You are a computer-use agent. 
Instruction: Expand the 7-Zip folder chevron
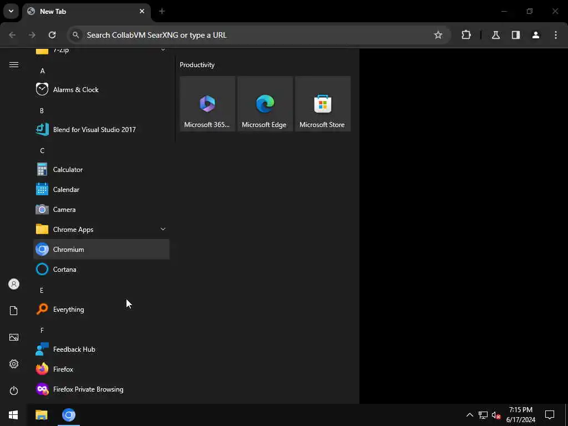pyautogui.click(x=163, y=50)
